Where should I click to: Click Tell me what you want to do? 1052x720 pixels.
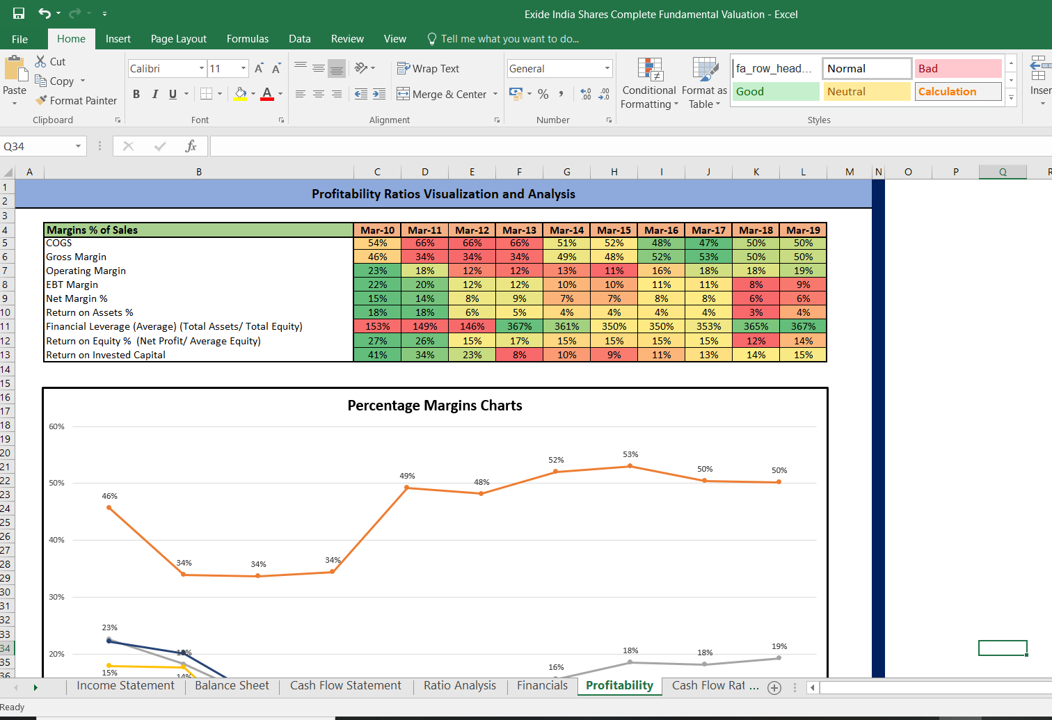click(503, 39)
